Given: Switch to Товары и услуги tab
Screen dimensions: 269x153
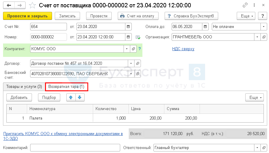Looking at the screenshot, I should (24, 87).
